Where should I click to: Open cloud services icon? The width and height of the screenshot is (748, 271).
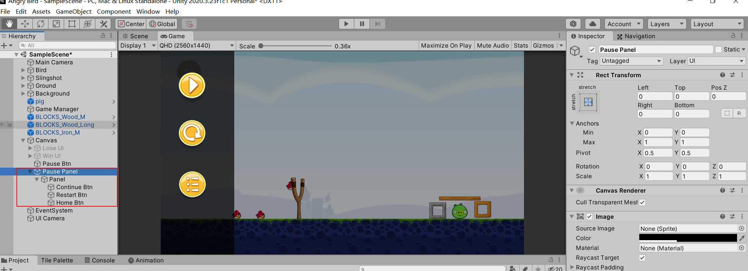click(593, 24)
